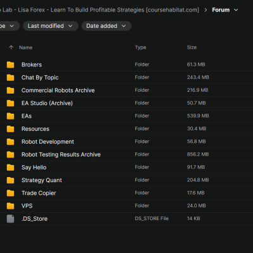Sort list by Type column header
Viewport: 253px width, 253px height.
[x=140, y=47]
